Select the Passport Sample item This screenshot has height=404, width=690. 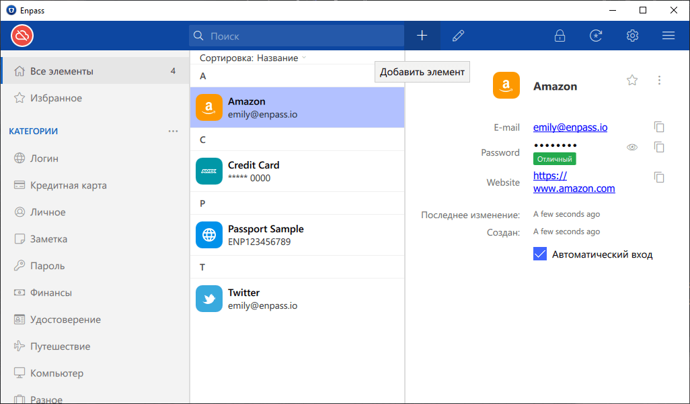[x=297, y=235]
